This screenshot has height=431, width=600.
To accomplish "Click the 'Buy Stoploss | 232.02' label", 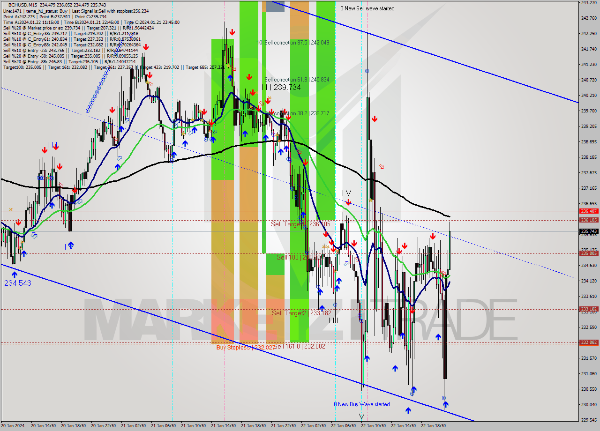I will [244, 347].
